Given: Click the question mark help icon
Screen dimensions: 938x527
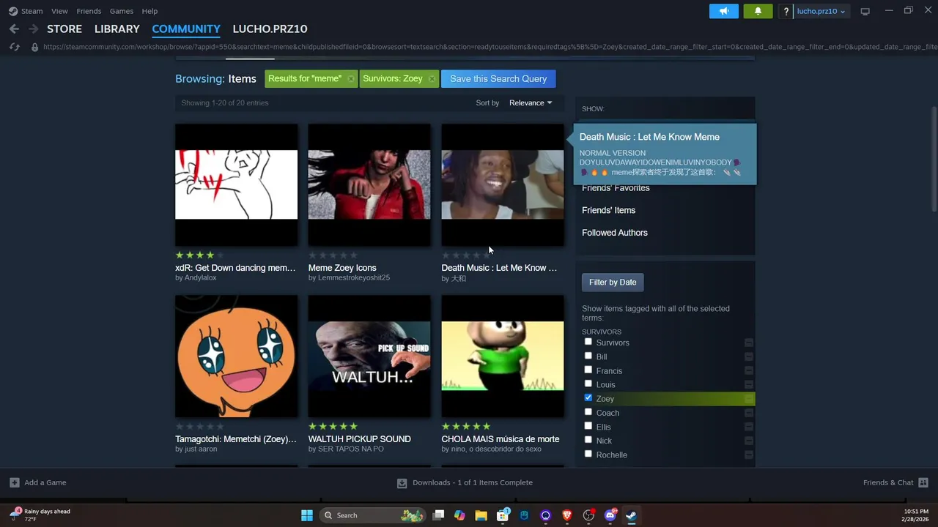Looking at the screenshot, I should tap(786, 11).
